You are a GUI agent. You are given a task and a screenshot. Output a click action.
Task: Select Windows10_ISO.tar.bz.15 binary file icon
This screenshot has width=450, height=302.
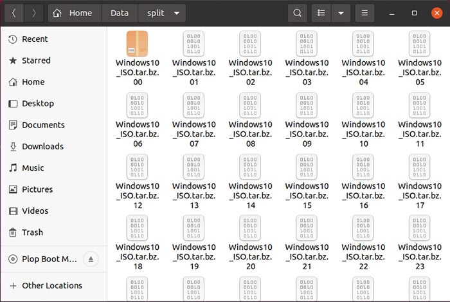click(307, 167)
